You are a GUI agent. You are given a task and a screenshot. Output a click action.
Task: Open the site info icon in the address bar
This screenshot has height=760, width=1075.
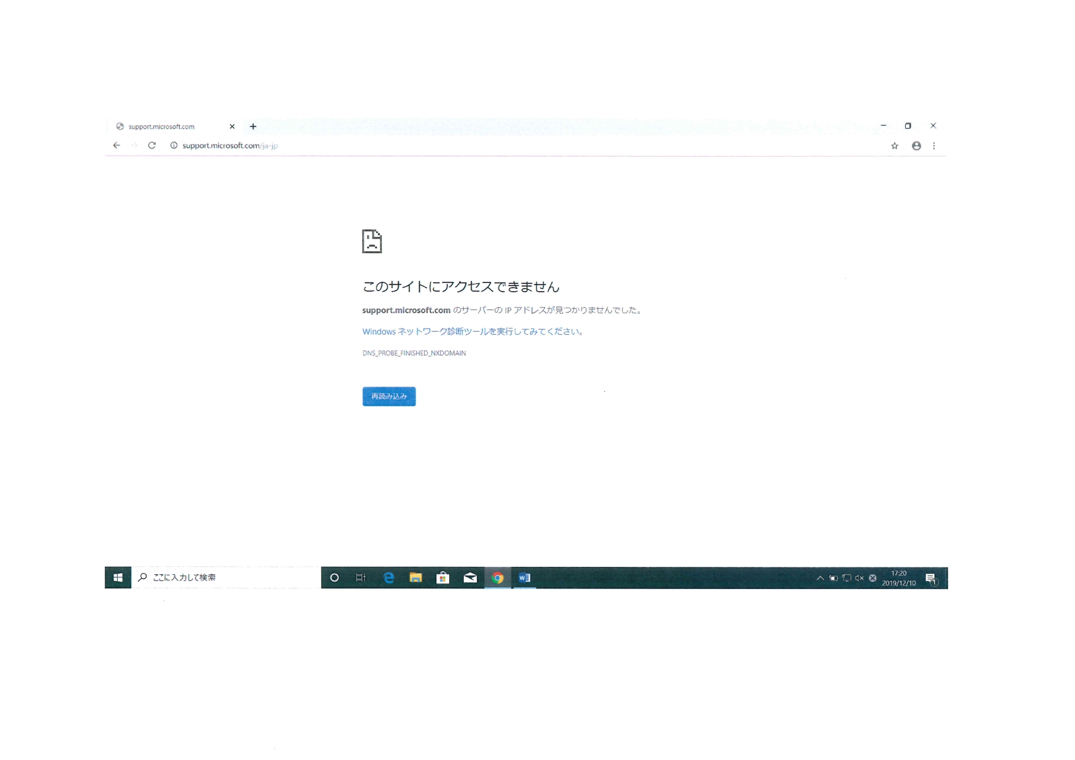click(x=174, y=145)
